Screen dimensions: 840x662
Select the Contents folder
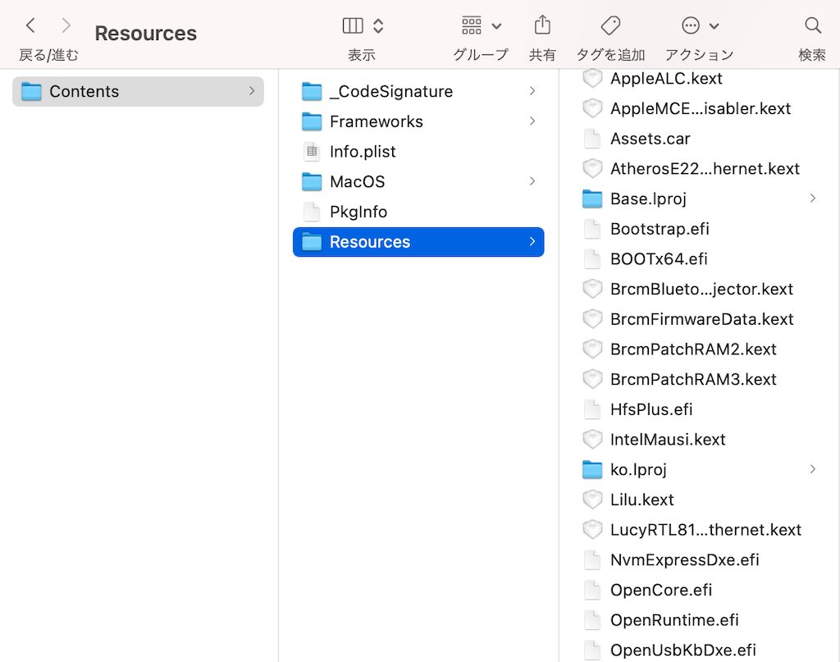[x=138, y=92]
